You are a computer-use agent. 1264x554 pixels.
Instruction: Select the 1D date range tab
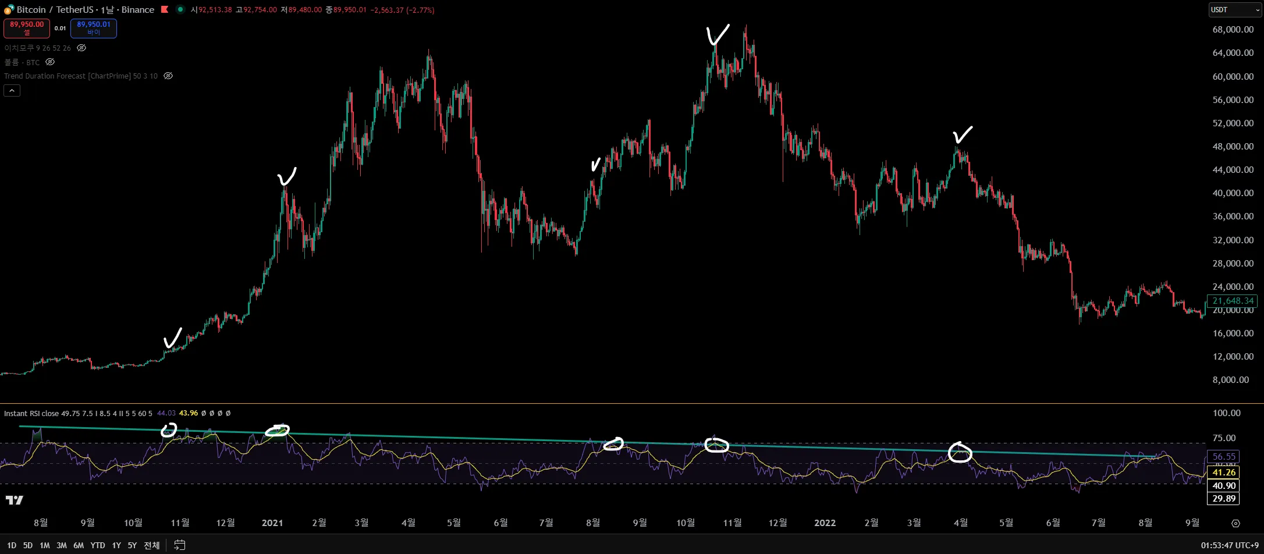12,545
